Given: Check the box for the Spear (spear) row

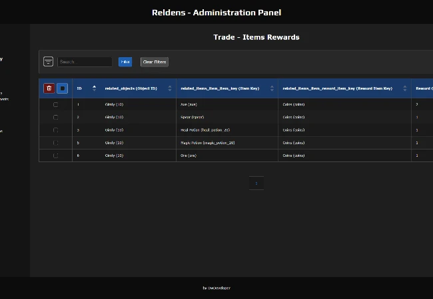Looking at the screenshot, I should click(x=56, y=118).
